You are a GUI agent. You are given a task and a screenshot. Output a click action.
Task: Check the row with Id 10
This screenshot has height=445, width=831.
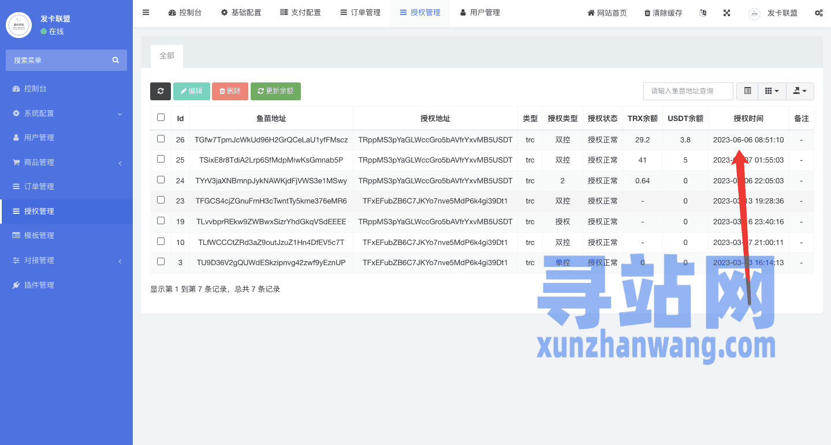(161, 242)
